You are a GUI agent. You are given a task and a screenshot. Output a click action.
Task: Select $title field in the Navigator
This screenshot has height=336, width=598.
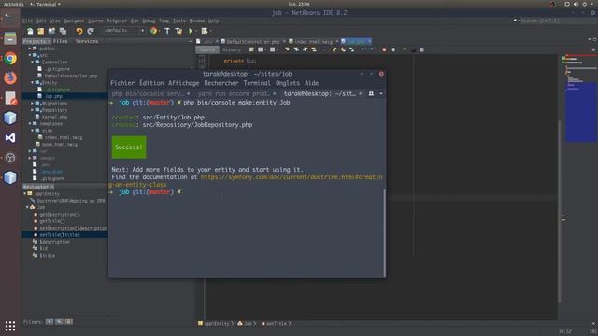tap(47, 255)
